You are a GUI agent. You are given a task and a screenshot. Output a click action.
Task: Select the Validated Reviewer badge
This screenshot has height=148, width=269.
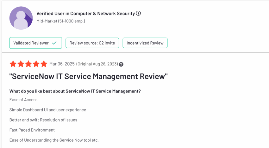36,43
